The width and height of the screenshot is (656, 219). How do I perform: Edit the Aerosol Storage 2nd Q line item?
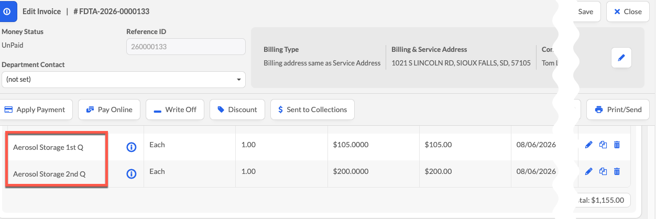tap(589, 171)
